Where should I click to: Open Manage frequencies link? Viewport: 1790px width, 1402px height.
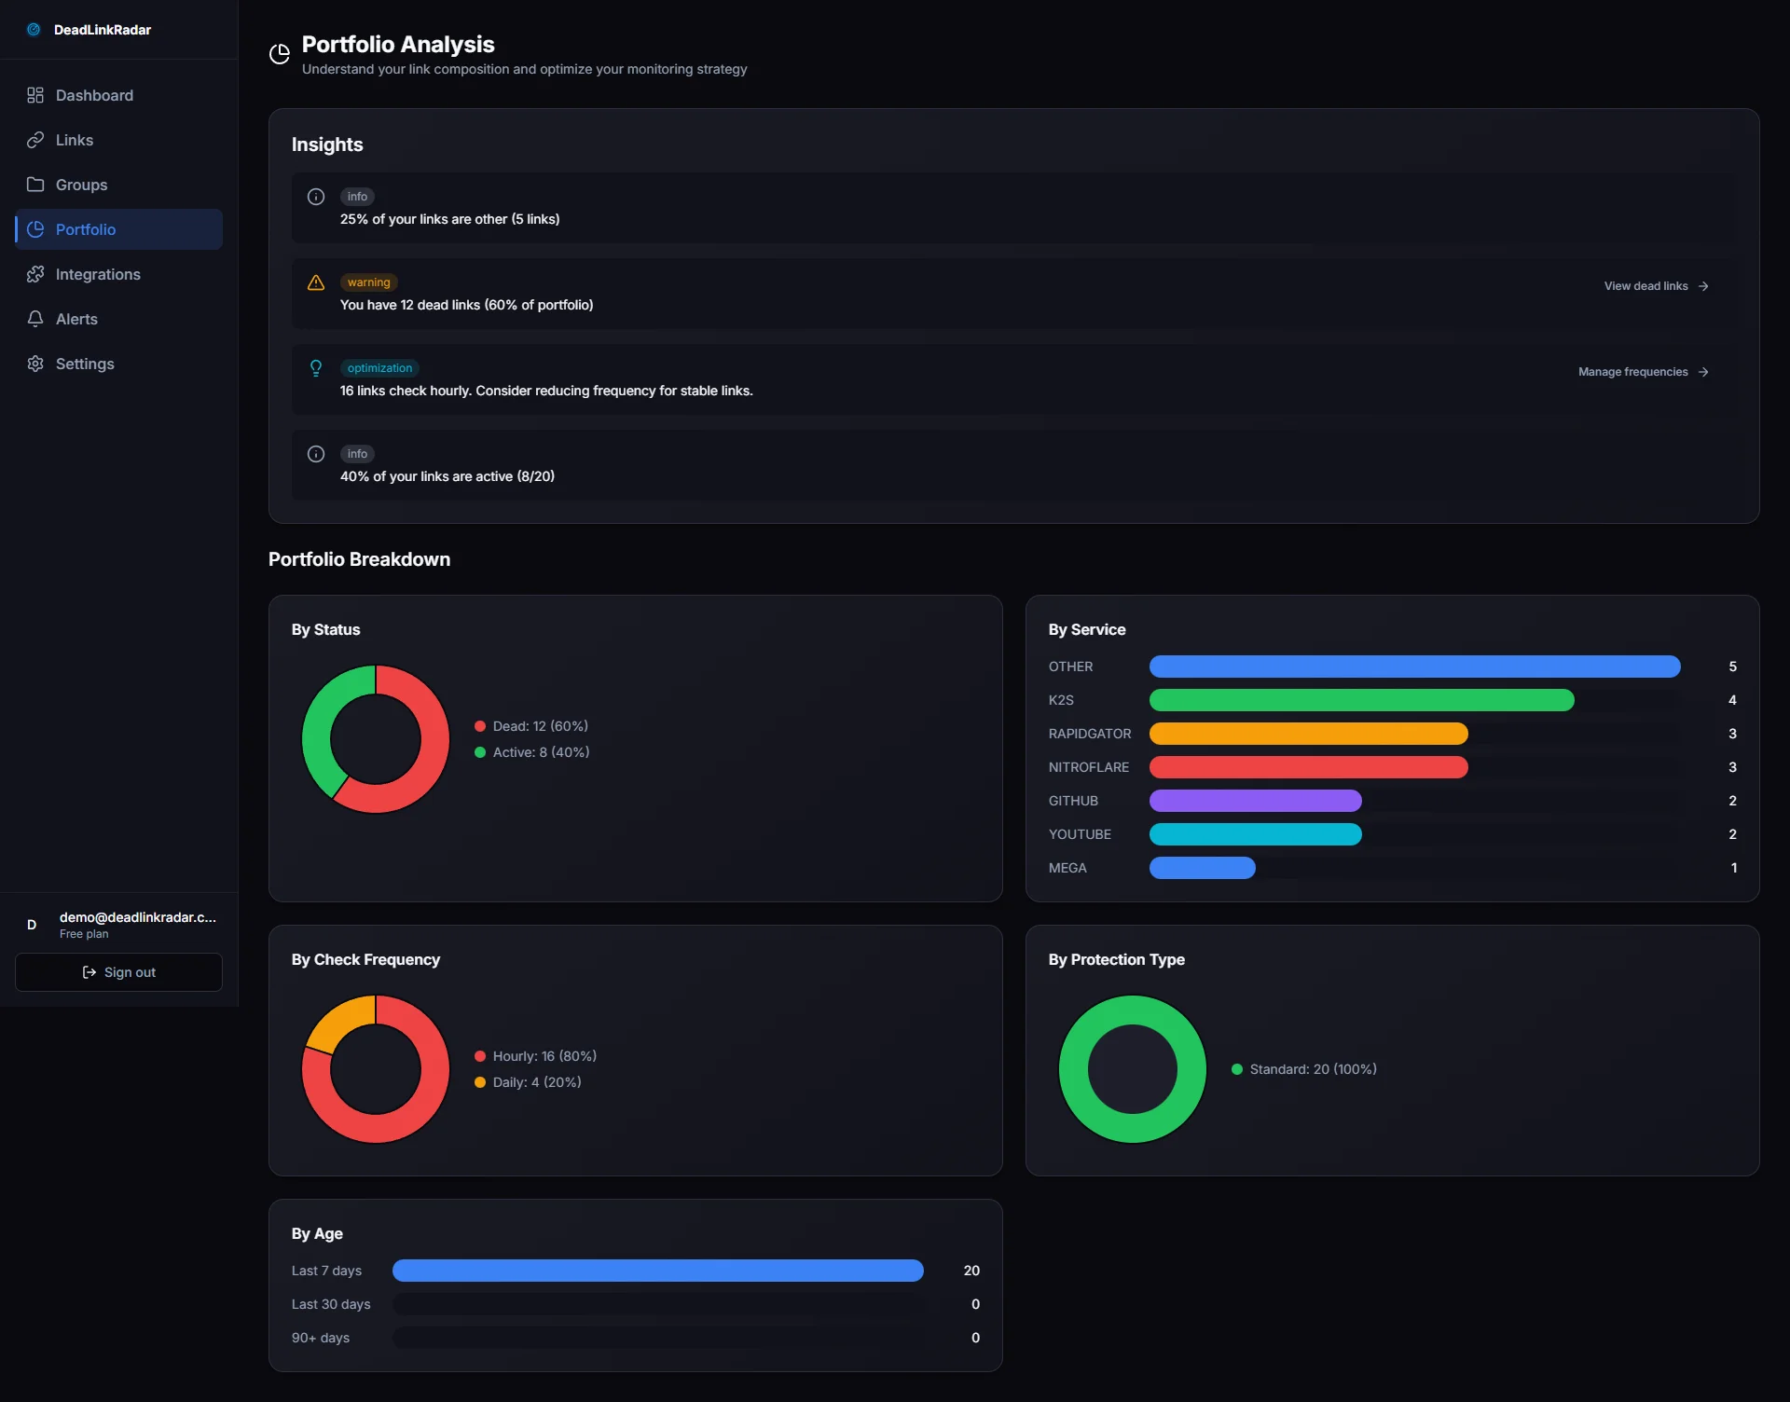[1643, 372]
